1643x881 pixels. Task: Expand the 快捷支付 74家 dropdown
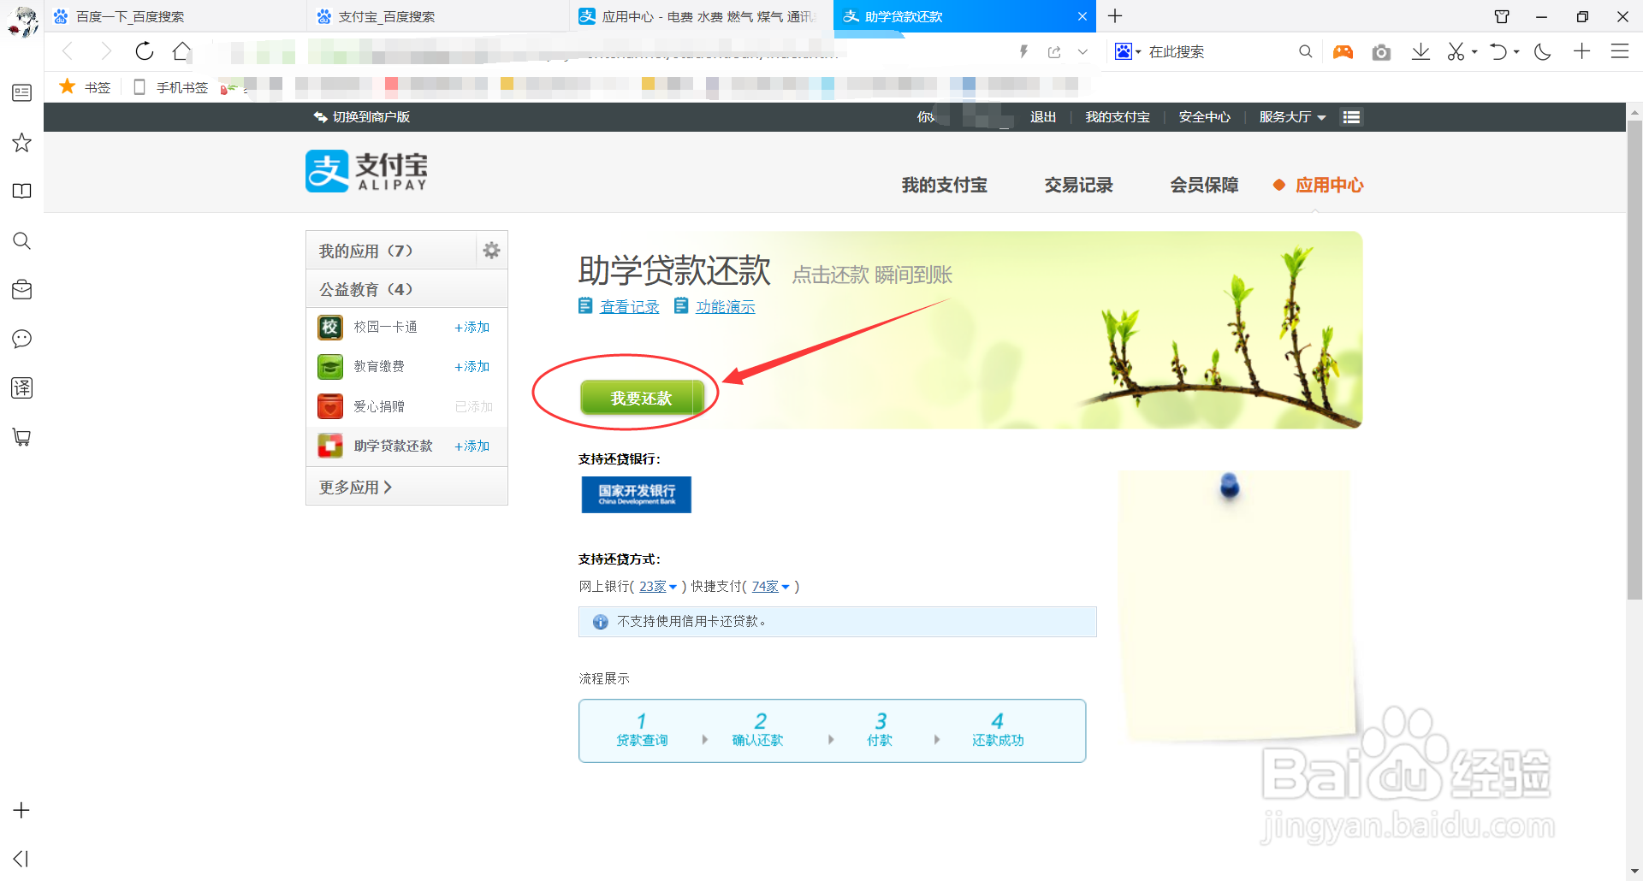771,586
